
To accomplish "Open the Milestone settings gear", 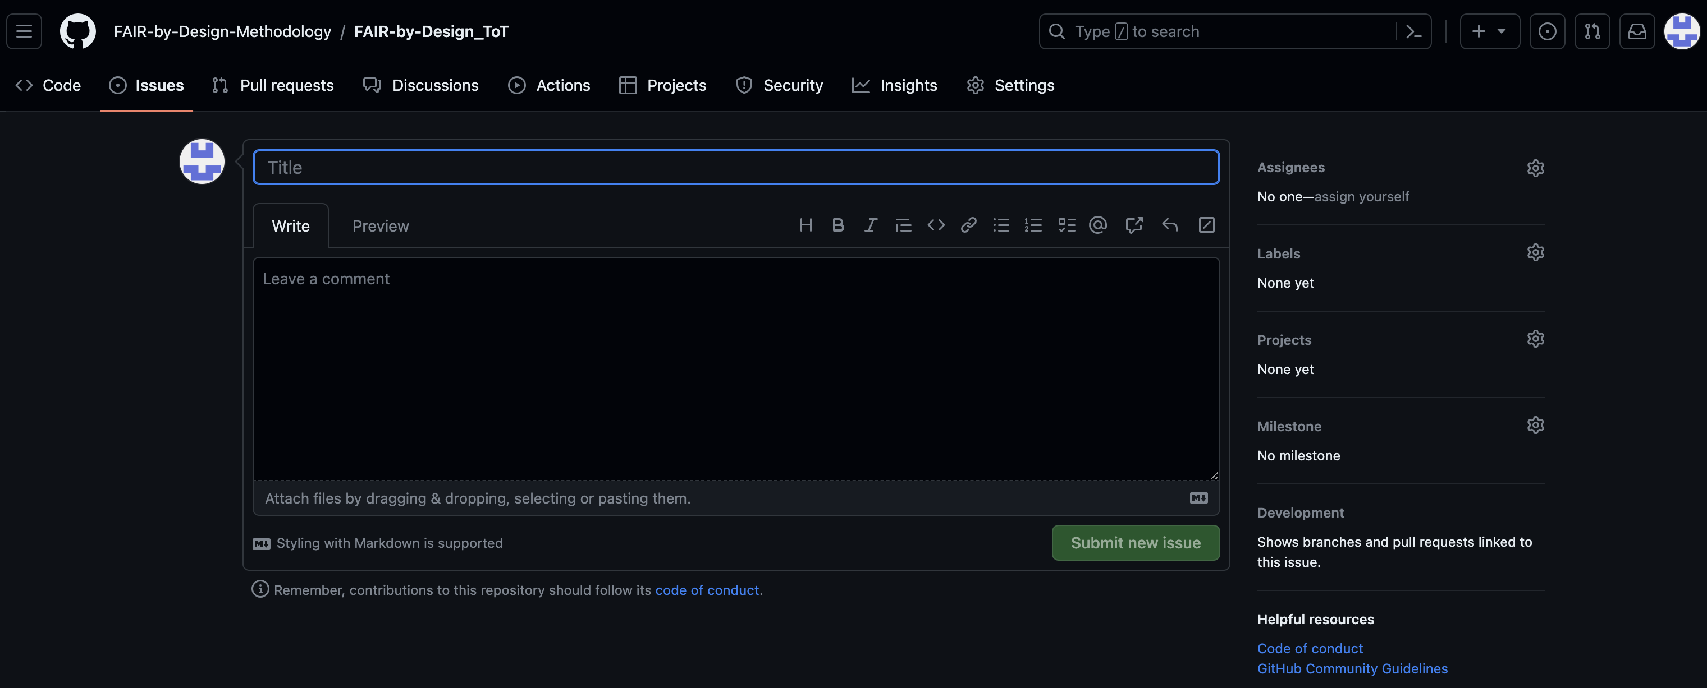I will [1536, 424].
